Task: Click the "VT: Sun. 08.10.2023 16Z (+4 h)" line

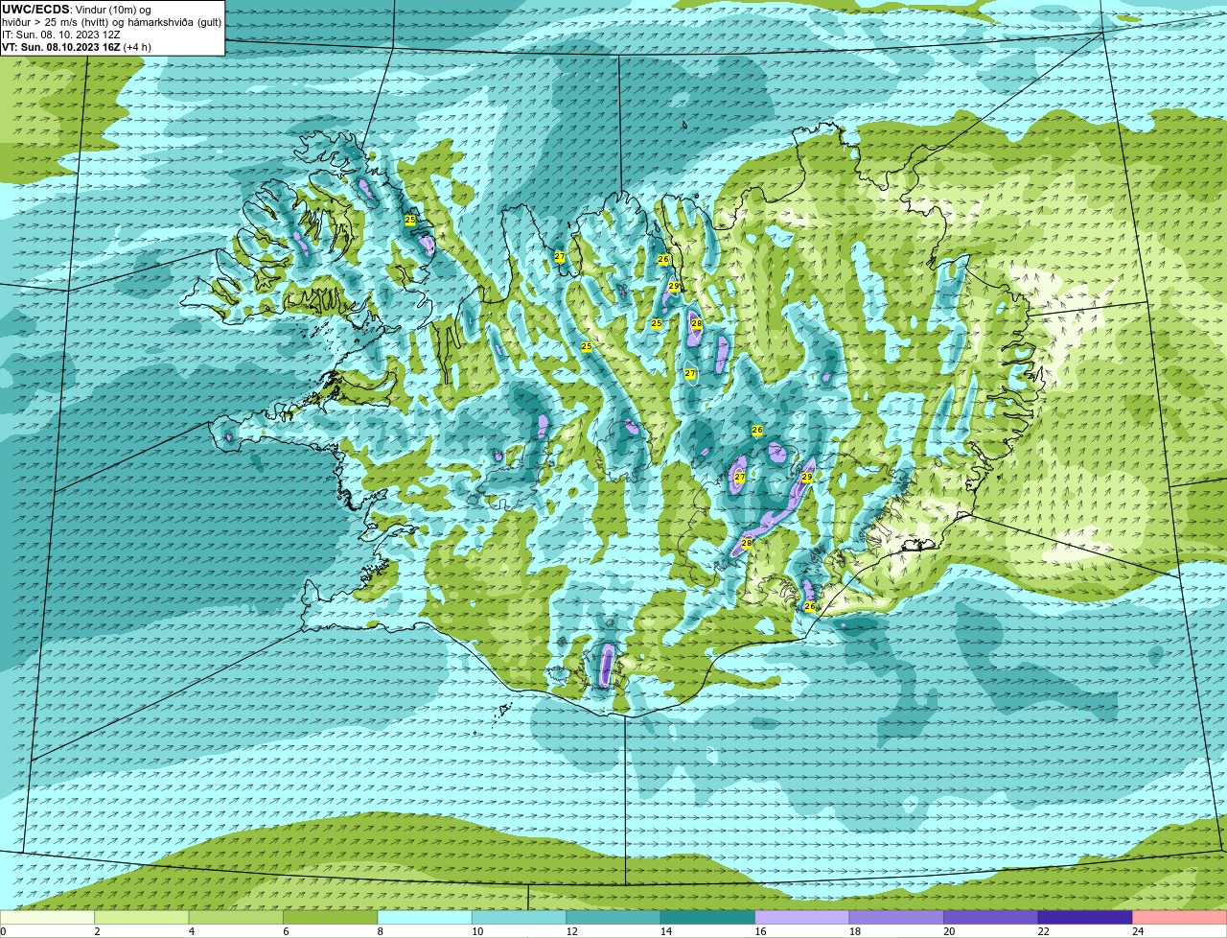Action: pyautogui.click(x=77, y=47)
